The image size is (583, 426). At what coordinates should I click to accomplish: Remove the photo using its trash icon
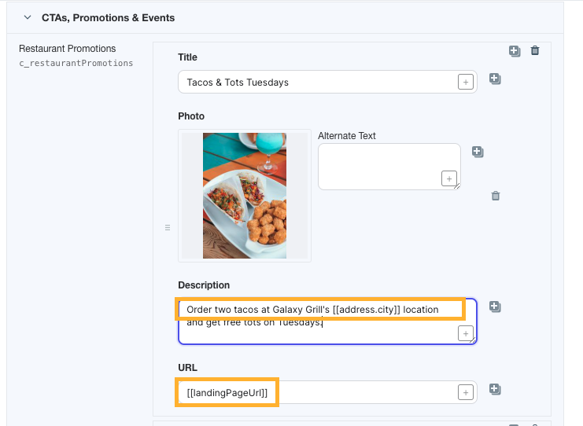coord(496,196)
